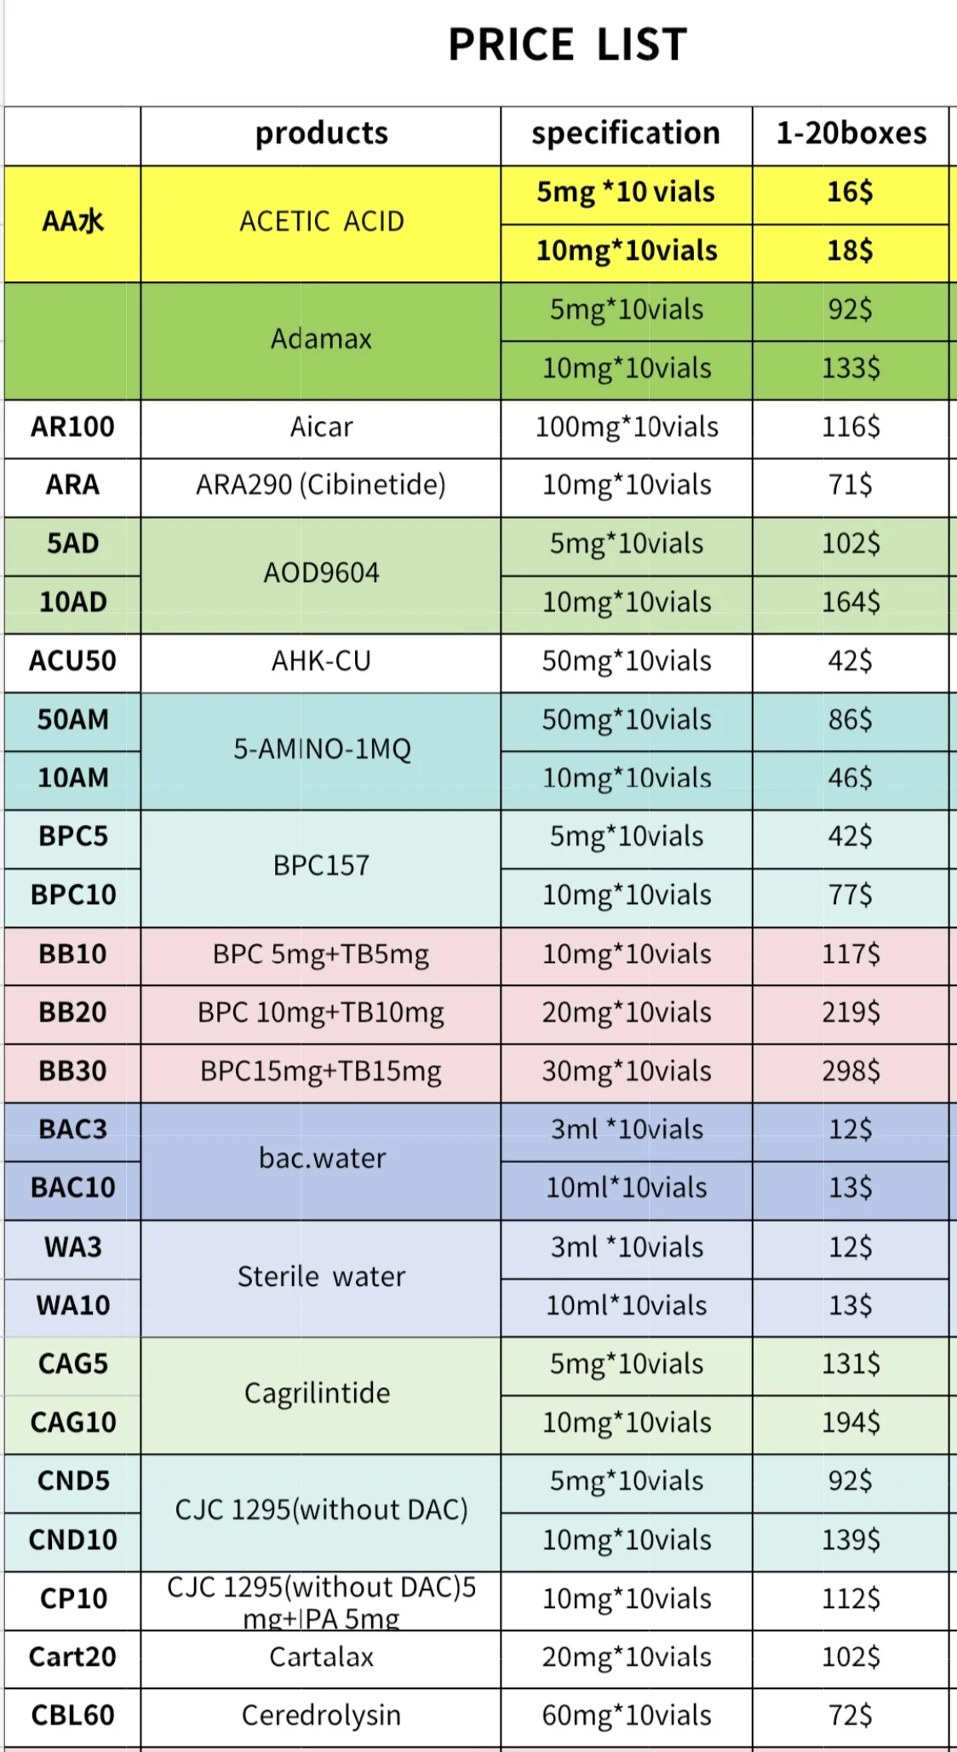957x1752 pixels.
Task: Click the BPC157 product cell
Action: pyautogui.click(x=321, y=866)
